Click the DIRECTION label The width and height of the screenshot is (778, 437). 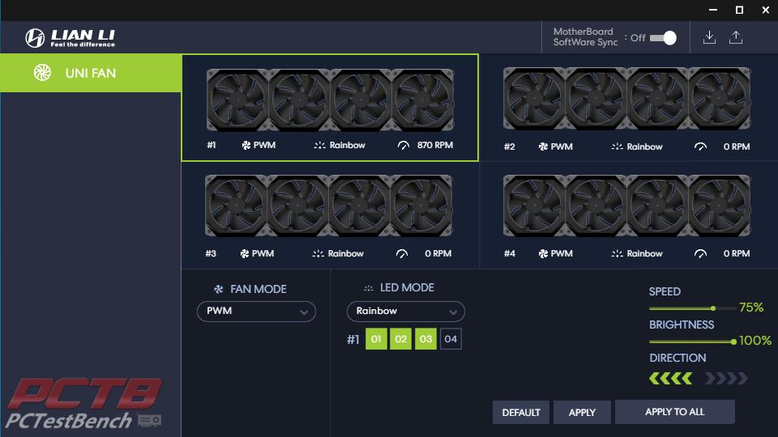click(x=678, y=358)
